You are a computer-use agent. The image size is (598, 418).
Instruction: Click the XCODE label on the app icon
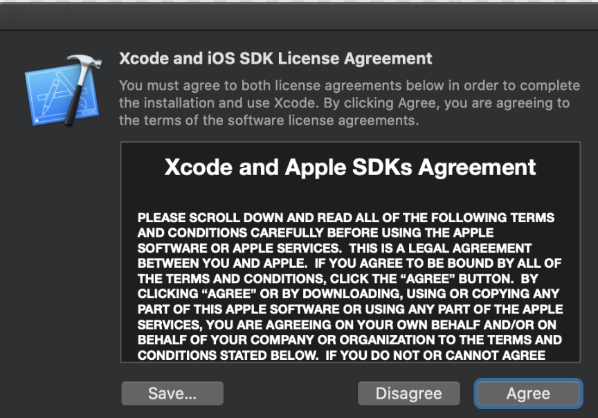89,111
